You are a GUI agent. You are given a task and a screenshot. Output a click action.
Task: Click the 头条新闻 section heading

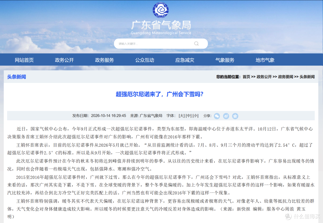pos(16,77)
